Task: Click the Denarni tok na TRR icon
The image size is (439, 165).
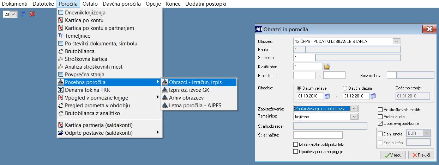Action: pos(60,90)
